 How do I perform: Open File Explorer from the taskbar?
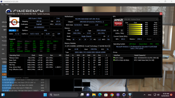point(94,95)
